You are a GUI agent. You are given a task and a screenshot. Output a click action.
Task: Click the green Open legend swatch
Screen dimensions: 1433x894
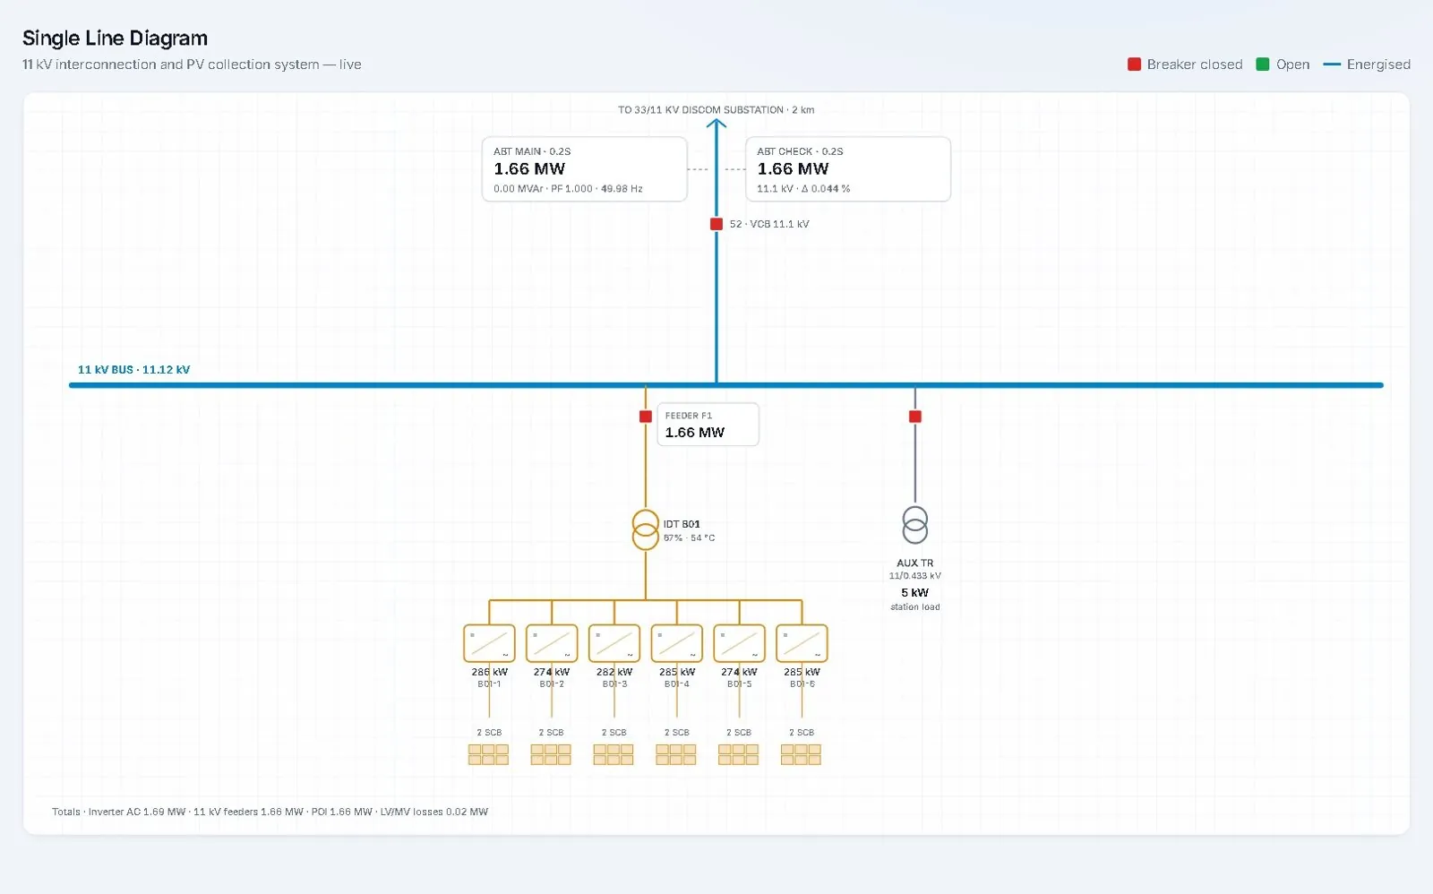(x=1263, y=64)
